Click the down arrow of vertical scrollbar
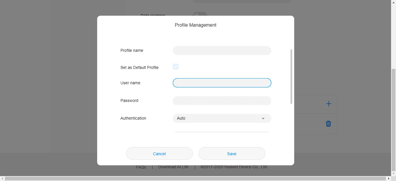396x181 pixels. [393, 173]
